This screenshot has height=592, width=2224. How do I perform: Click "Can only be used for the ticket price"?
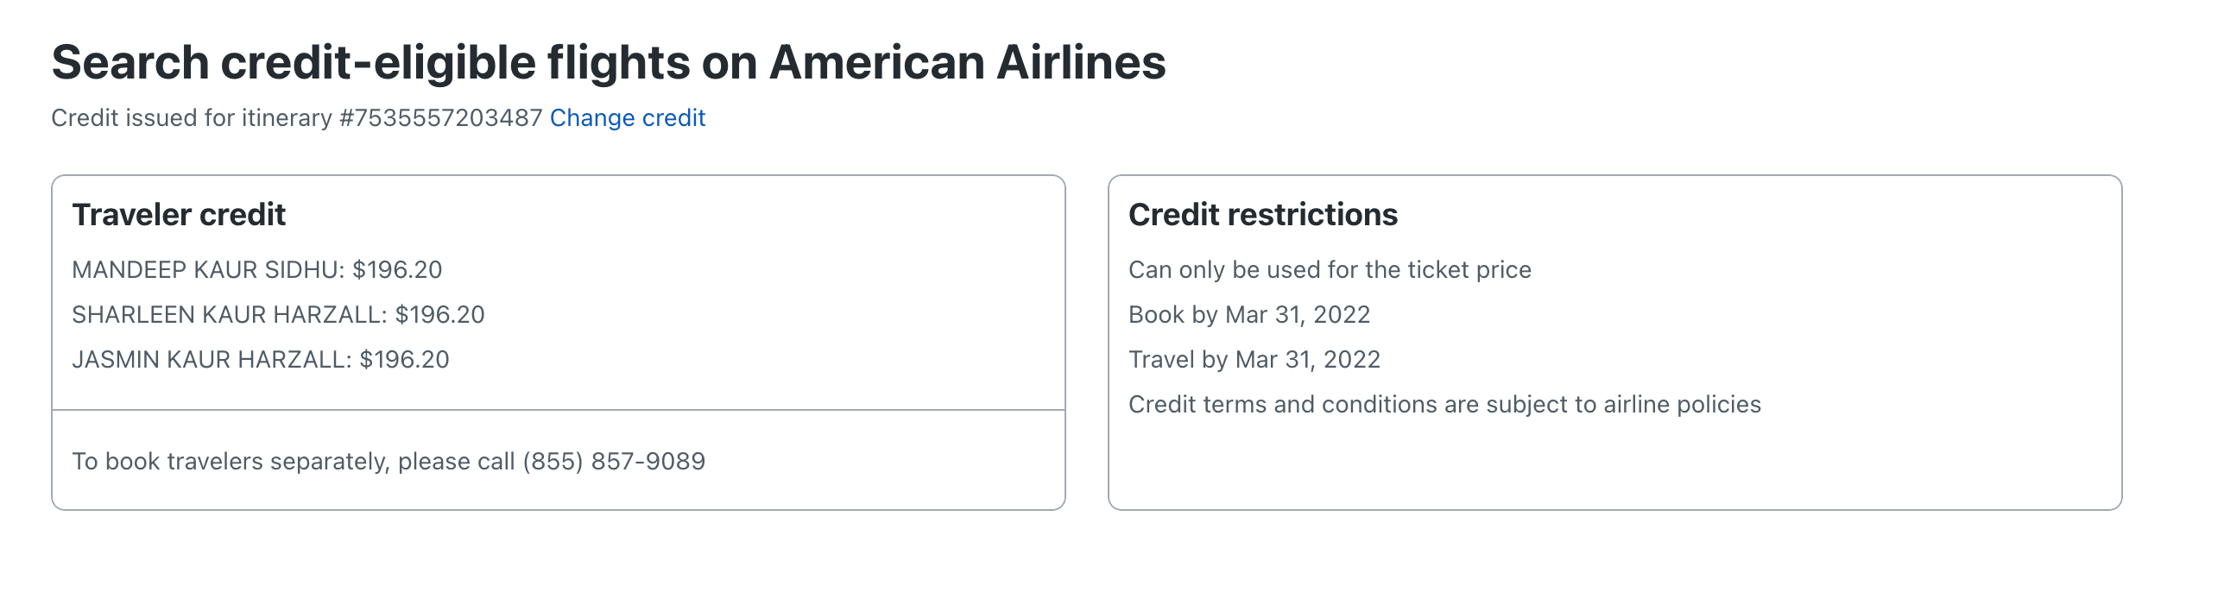tap(1330, 270)
